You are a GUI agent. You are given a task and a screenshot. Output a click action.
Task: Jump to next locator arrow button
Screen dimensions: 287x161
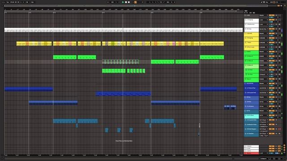point(247,13)
